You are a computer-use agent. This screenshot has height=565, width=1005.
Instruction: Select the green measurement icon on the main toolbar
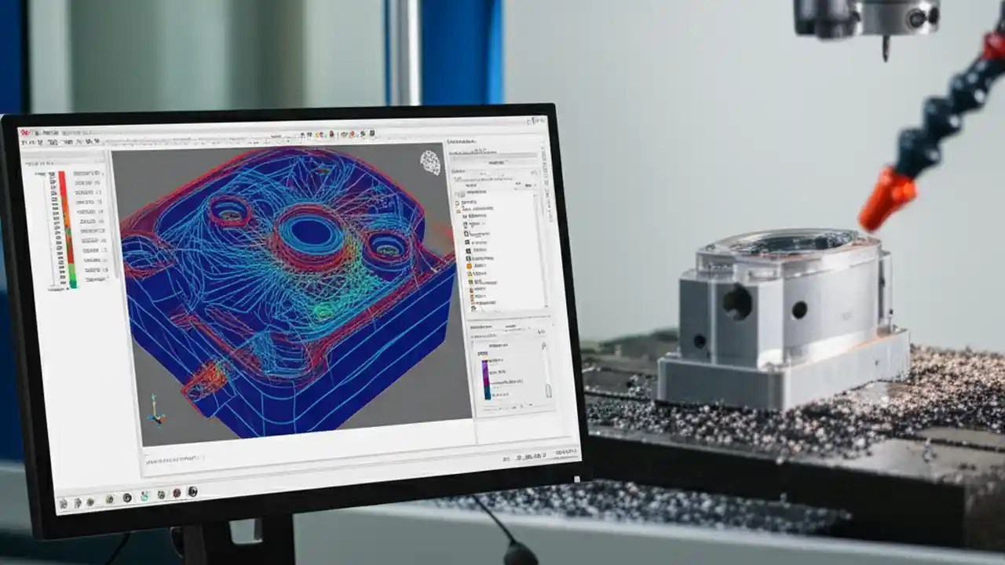pyautogui.click(x=343, y=133)
